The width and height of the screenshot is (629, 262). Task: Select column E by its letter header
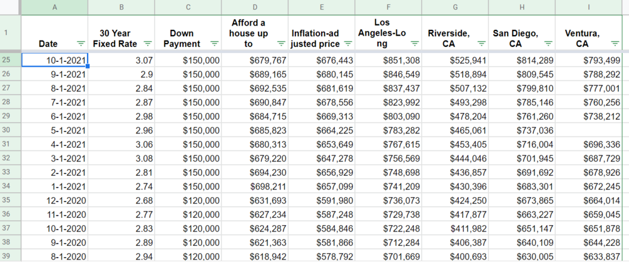[322, 7]
